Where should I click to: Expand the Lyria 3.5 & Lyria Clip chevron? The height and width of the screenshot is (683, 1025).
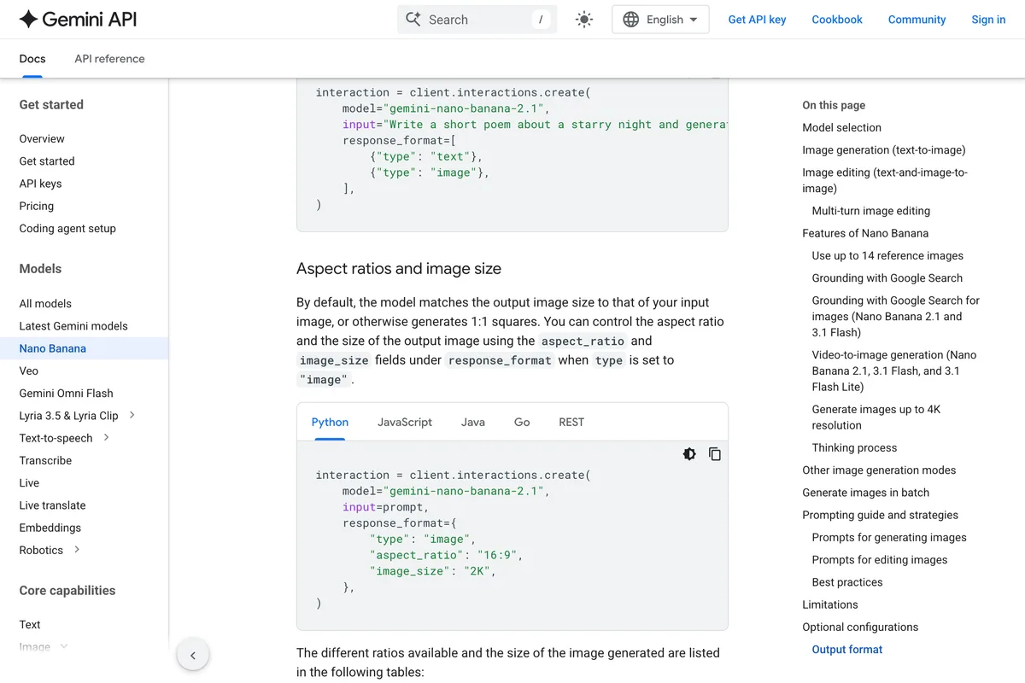coord(132,415)
